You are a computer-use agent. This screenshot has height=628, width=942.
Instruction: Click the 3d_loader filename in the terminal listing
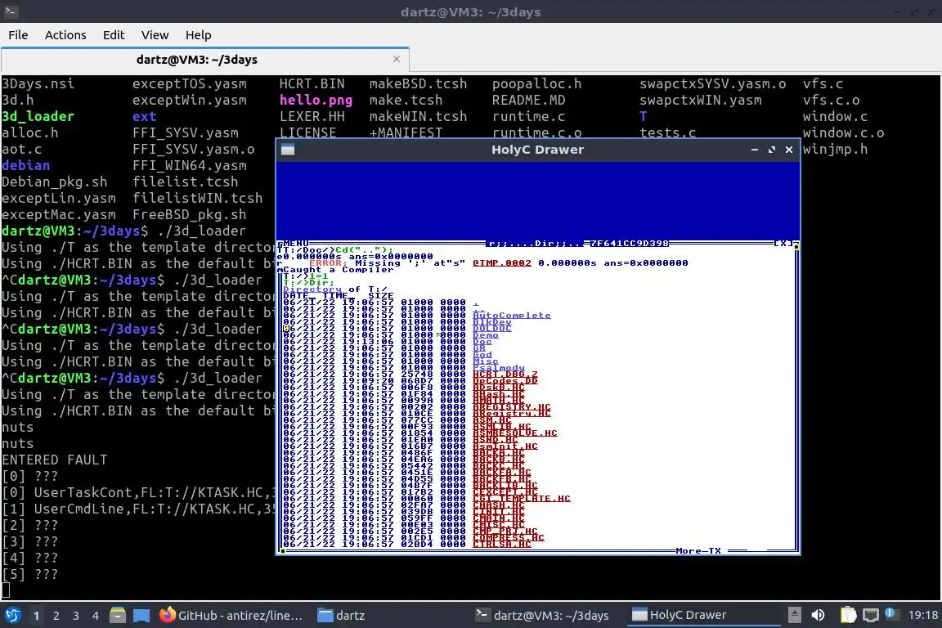(x=38, y=117)
